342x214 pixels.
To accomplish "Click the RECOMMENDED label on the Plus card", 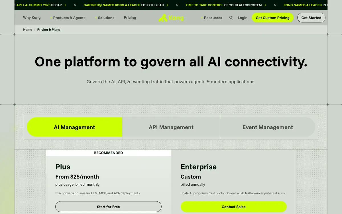I will point(108,153).
